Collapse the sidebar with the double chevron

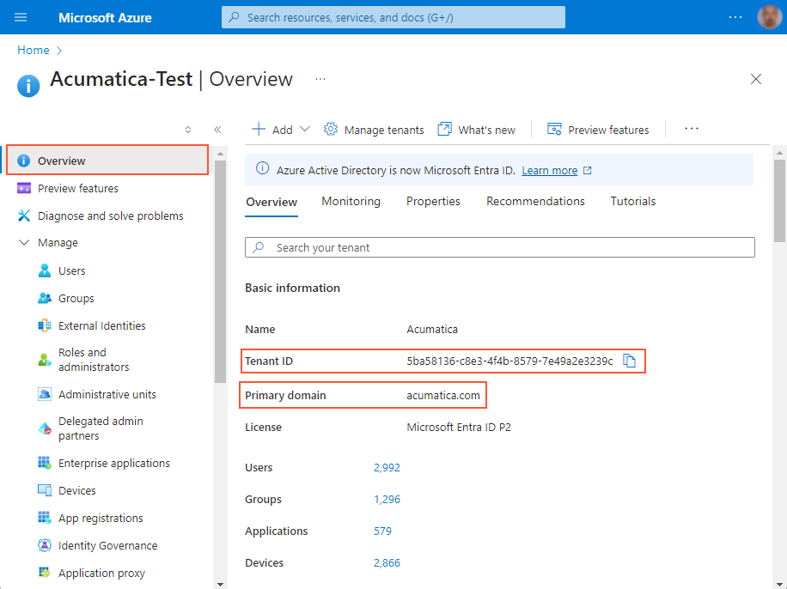[217, 130]
